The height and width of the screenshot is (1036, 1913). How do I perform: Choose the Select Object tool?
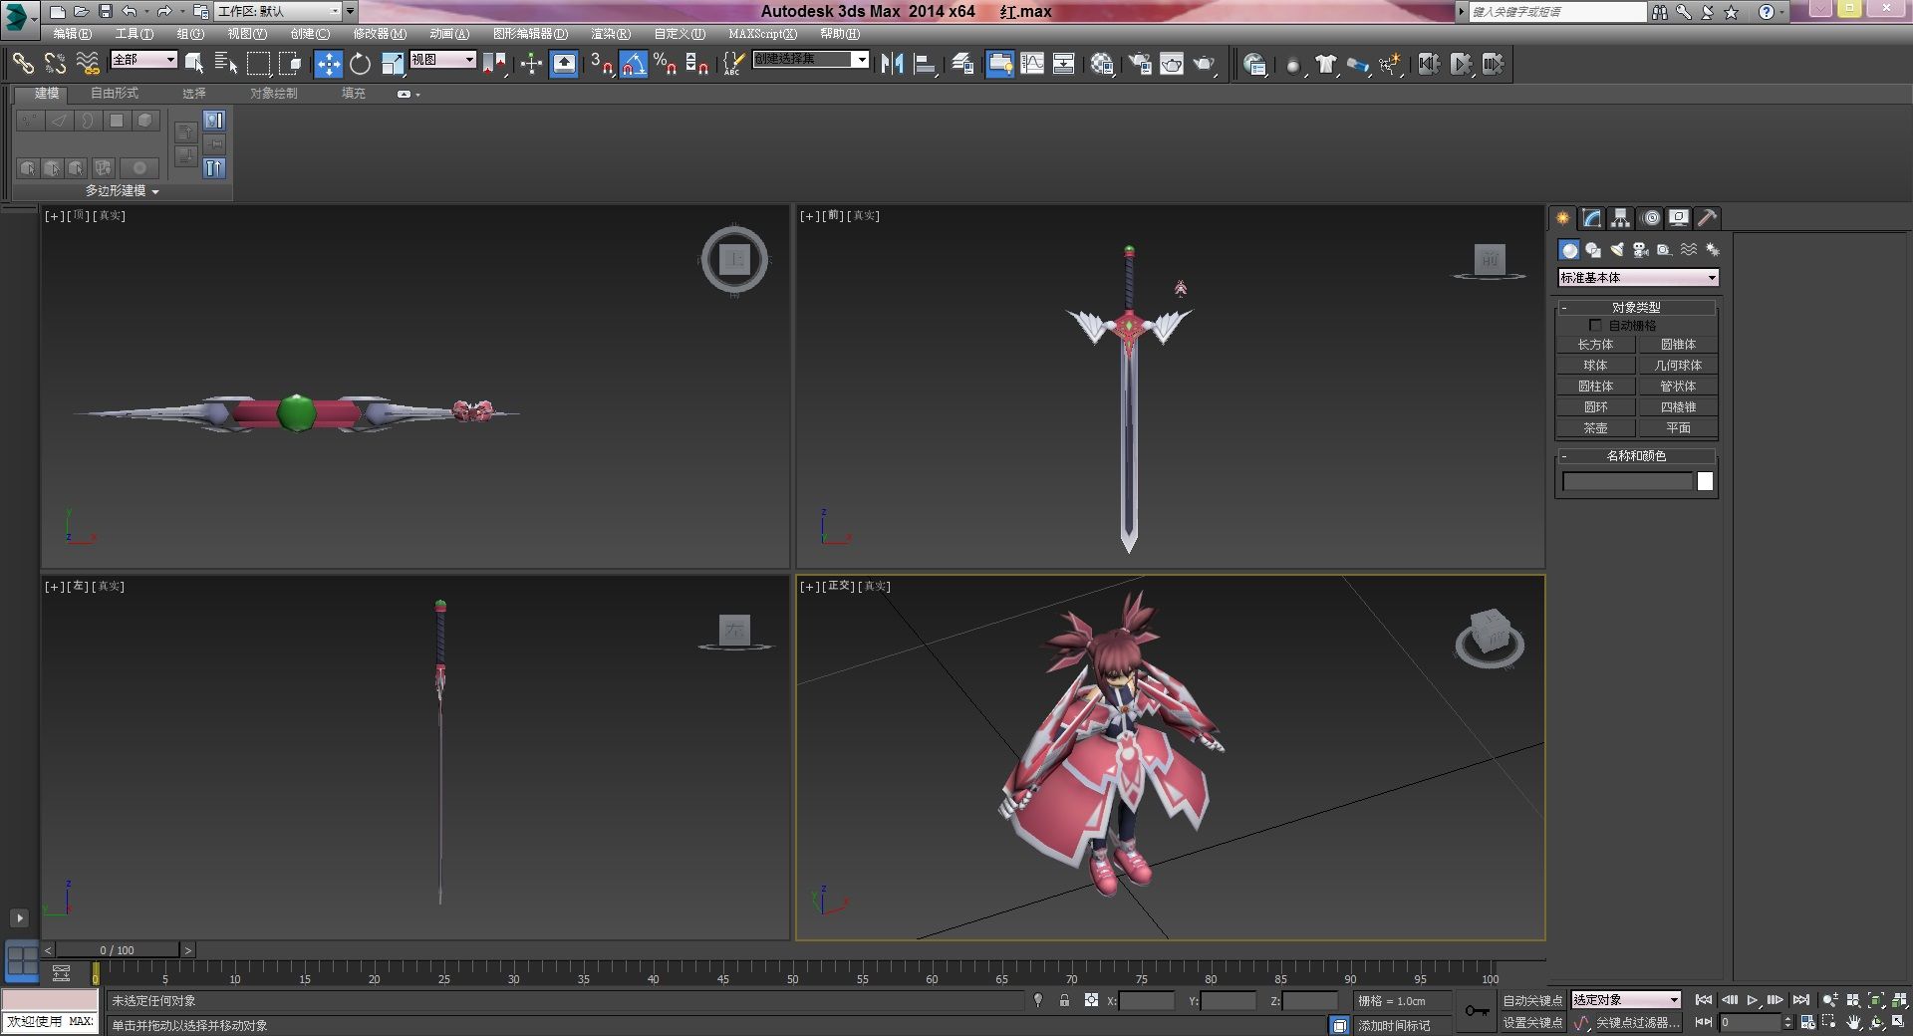(194, 64)
